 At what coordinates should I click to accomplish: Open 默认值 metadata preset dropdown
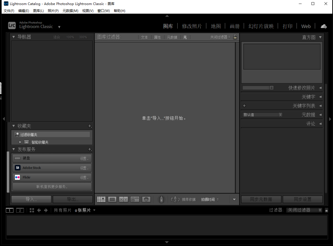pos(262,115)
